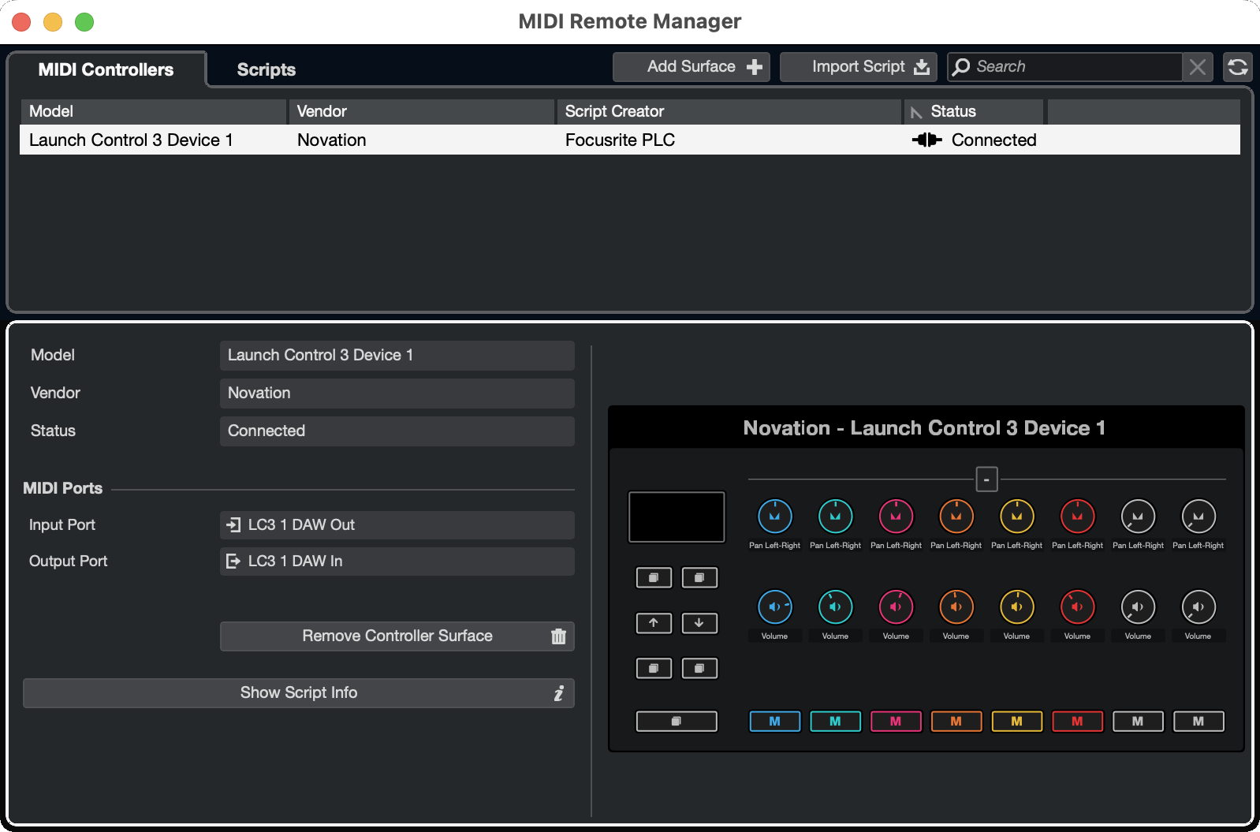Toggle the orange M mute button
Image resolution: width=1260 pixels, height=832 pixels.
(x=956, y=722)
